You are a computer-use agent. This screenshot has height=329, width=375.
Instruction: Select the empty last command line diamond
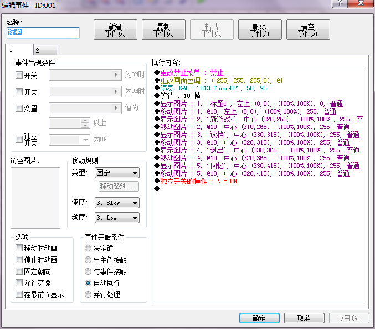click(x=157, y=189)
